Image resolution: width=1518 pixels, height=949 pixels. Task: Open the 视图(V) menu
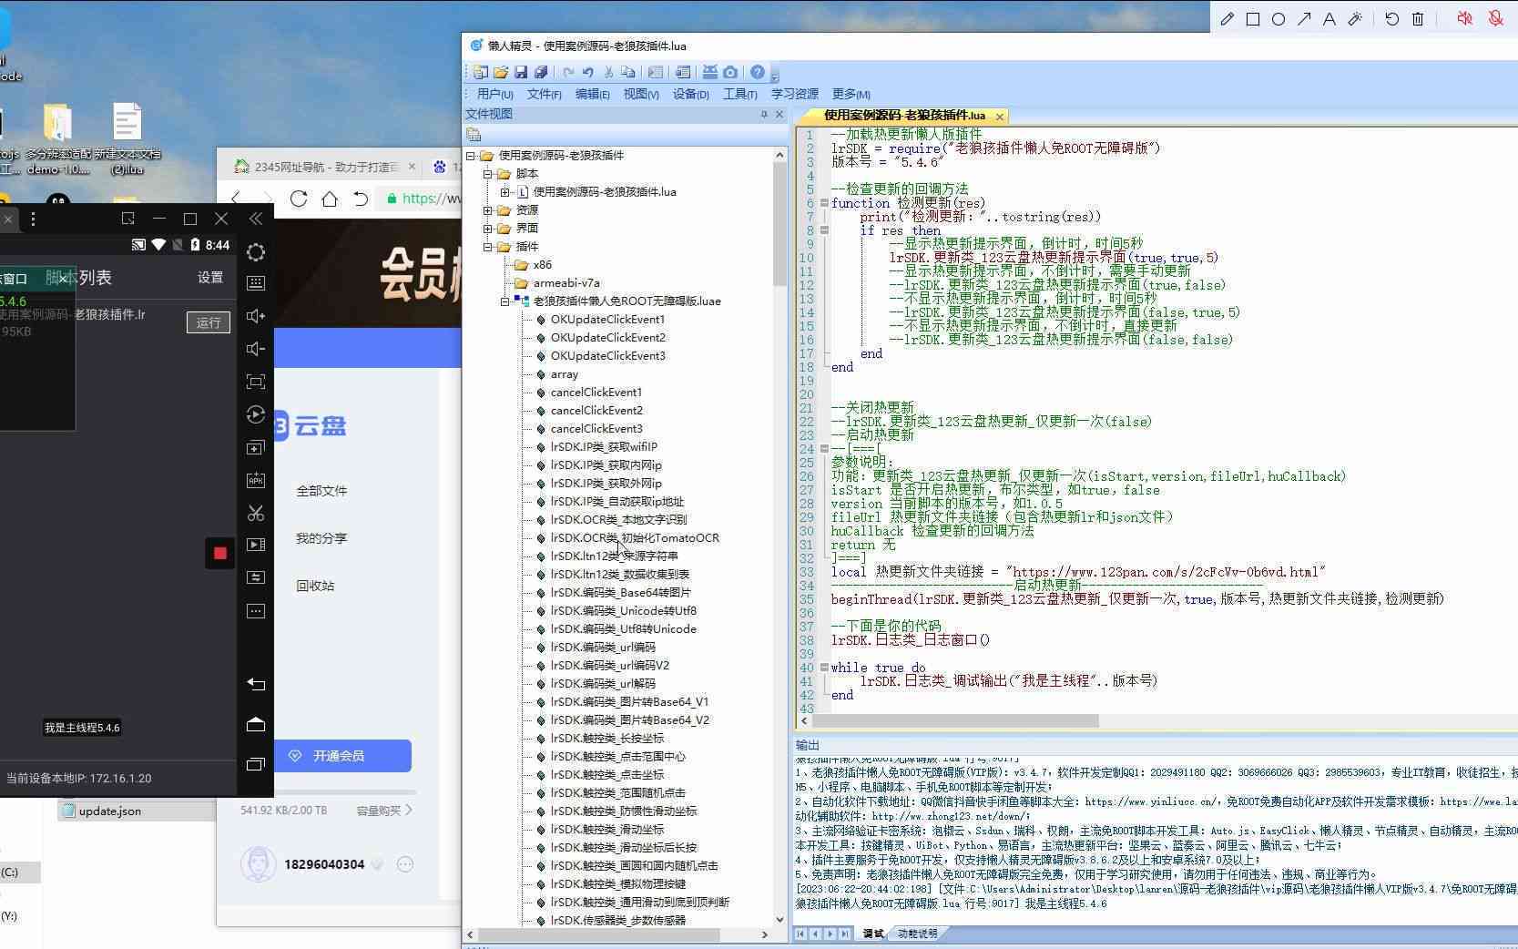[x=641, y=94]
